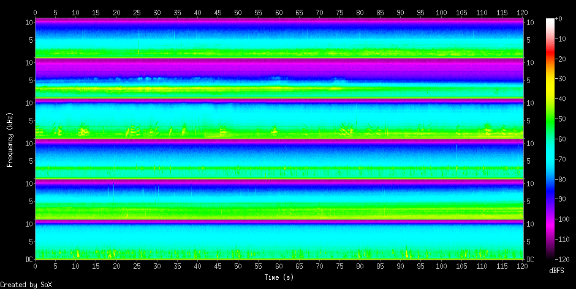Click the 'Frequency (kHz)' vertical axis label
Image resolution: width=576 pixels, height=289 pixels.
click(x=10, y=139)
